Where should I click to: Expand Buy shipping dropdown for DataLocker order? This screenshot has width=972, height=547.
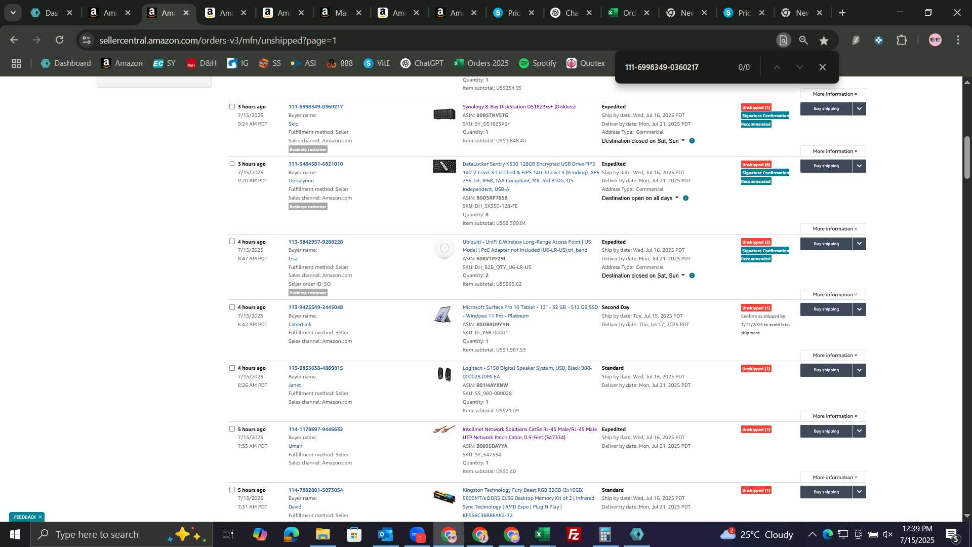pos(859,166)
